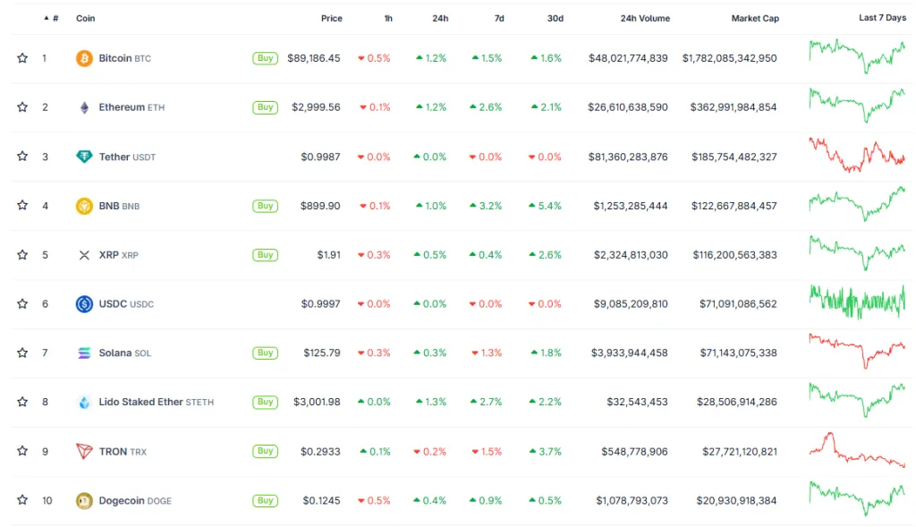Click the Ethereum diamond icon
916x527 pixels.
click(84, 107)
